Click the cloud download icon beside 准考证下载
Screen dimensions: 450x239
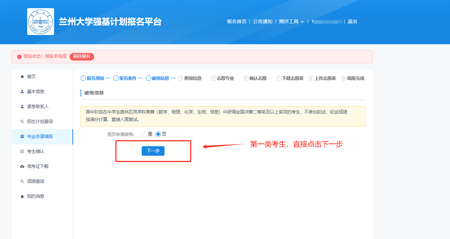pyautogui.click(x=22, y=166)
